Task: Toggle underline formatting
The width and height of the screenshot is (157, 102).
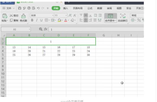Action: click(x=41, y=20)
